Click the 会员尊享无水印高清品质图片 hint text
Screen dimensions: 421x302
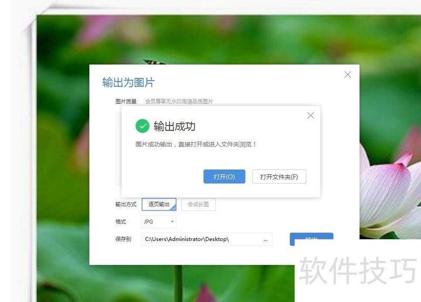tap(179, 102)
